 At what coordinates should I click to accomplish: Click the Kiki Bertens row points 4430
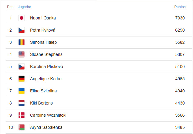(x=180, y=103)
